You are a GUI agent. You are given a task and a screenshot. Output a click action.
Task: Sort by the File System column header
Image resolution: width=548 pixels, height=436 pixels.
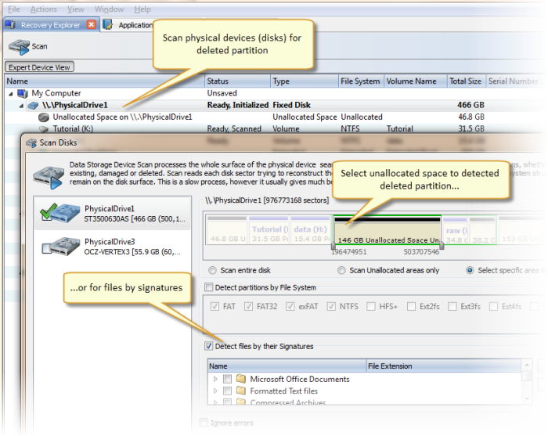pos(361,81)
